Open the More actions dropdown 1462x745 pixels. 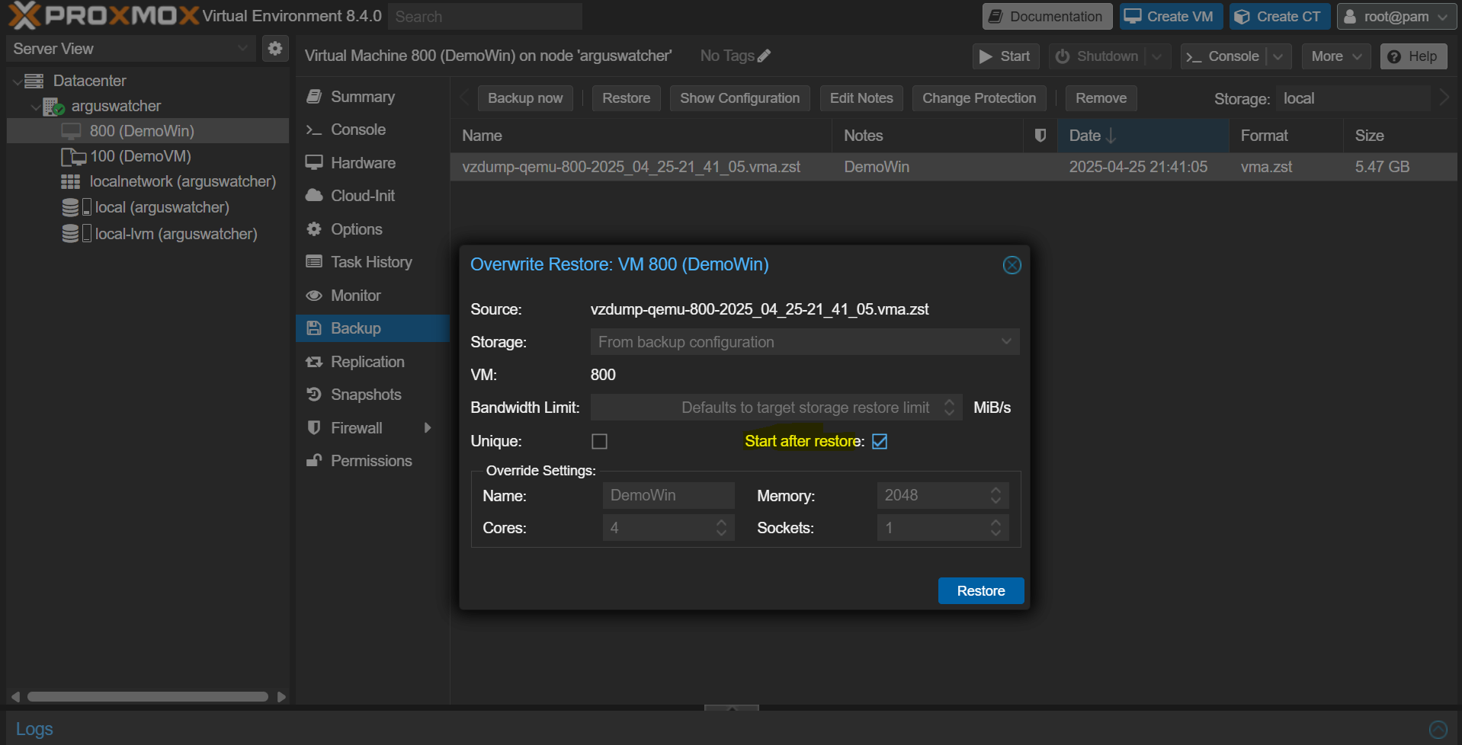click(x=1336, y=56)
